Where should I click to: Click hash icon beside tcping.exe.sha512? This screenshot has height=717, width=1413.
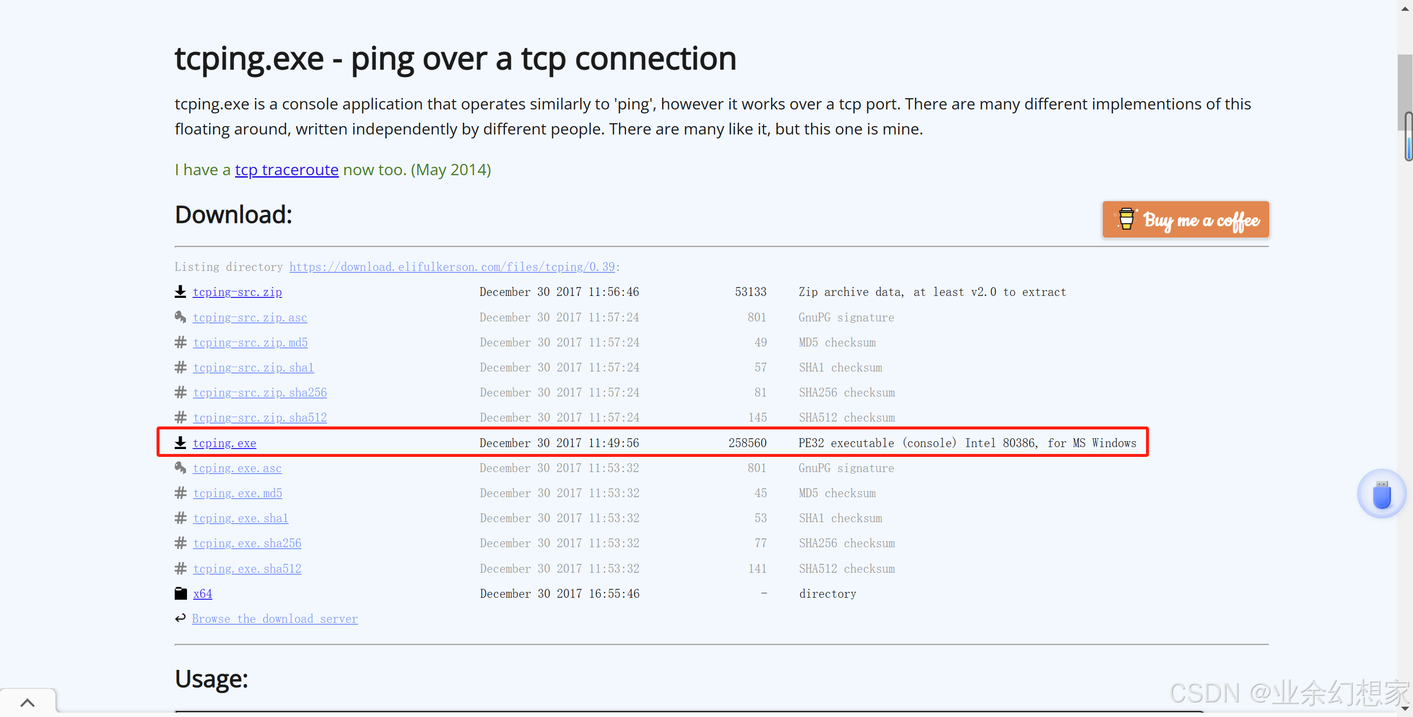pyautogui.click(x=180, y=568)
